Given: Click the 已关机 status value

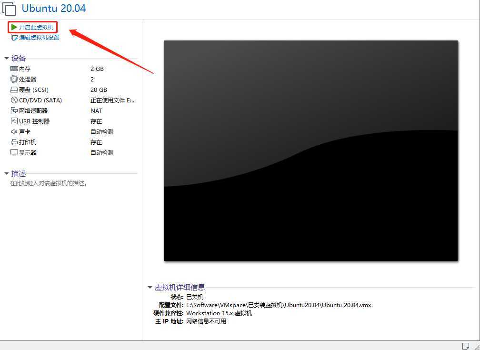Looking at the screenshot, I should (195, 297).
